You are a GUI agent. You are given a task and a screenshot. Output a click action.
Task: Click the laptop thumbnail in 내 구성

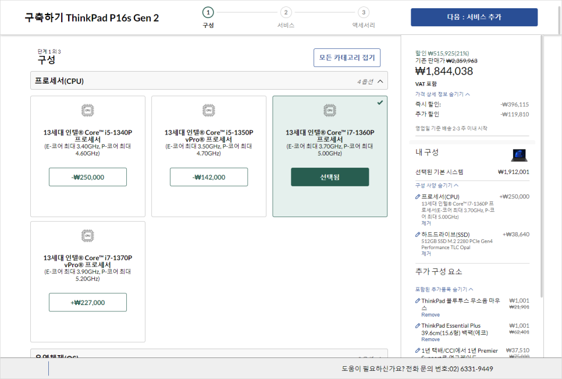tap(519, 155)
